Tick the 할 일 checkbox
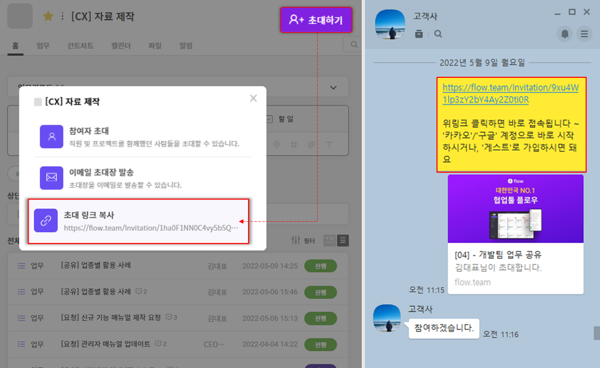The width and height of the screenshot is (600, 368). coord(269,119)
